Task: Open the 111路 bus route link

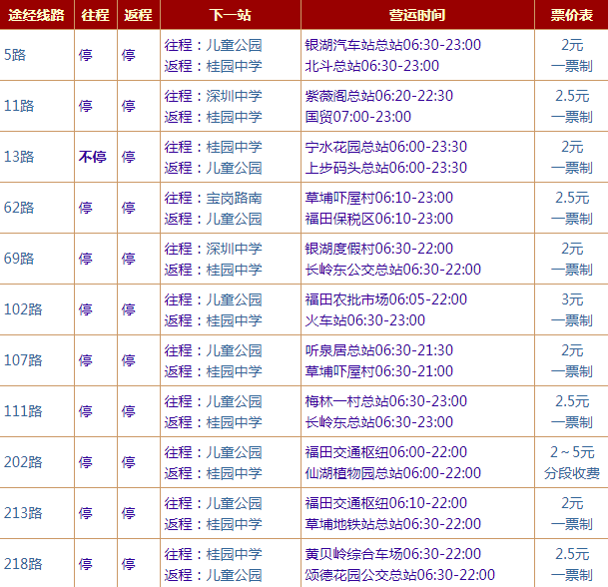Action: coord(23,411)
